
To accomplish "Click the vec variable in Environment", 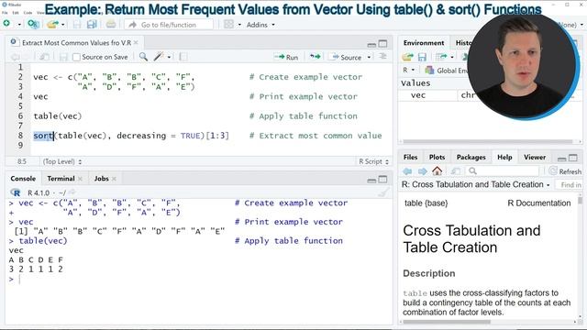I will (418, 95).
